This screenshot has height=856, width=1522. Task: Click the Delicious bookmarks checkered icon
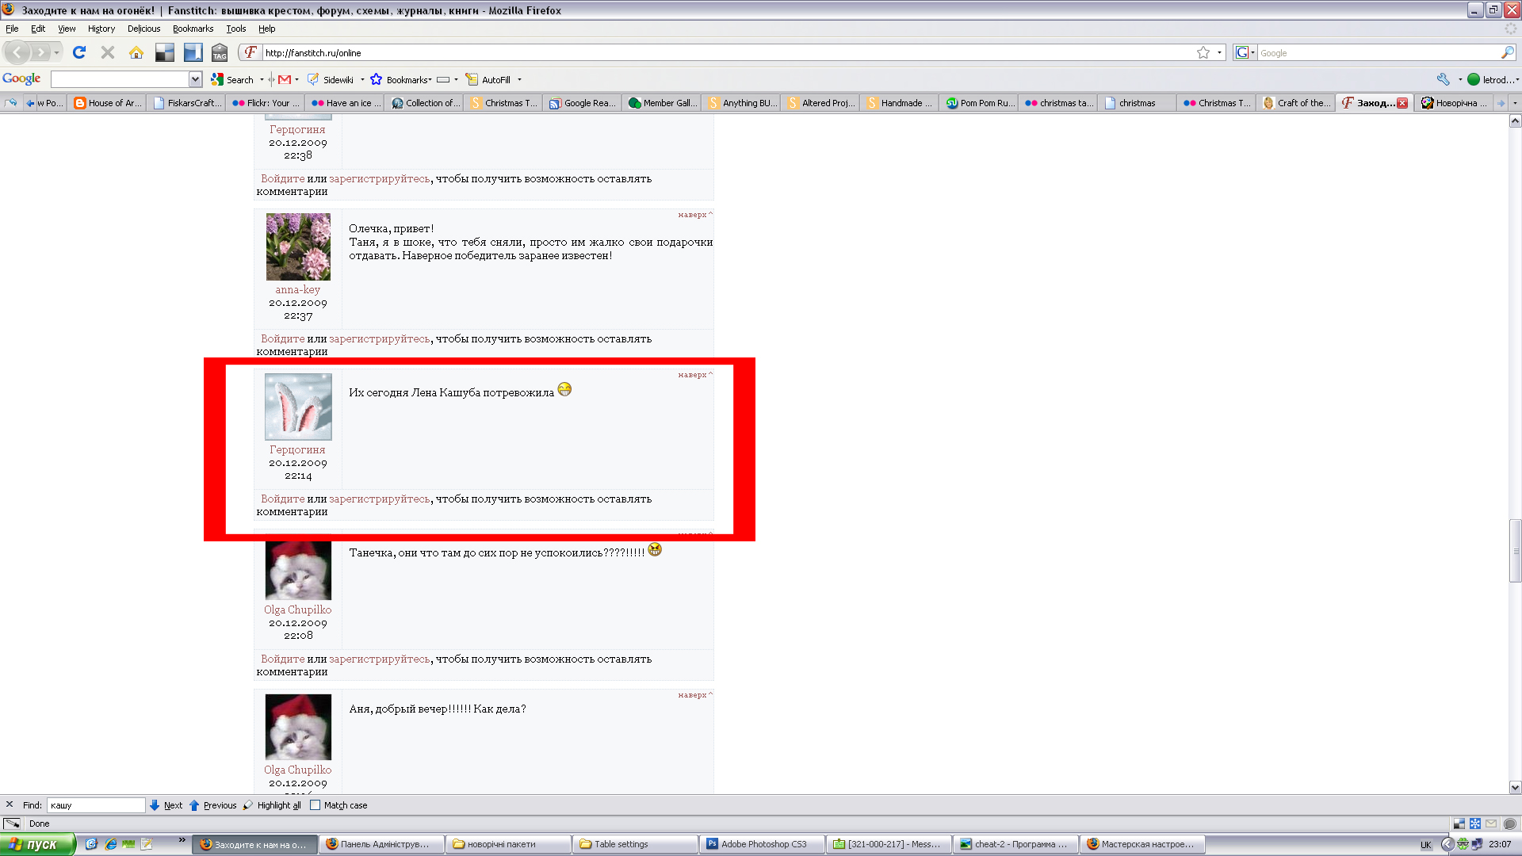pyautogui.click(x=165, y=52)
